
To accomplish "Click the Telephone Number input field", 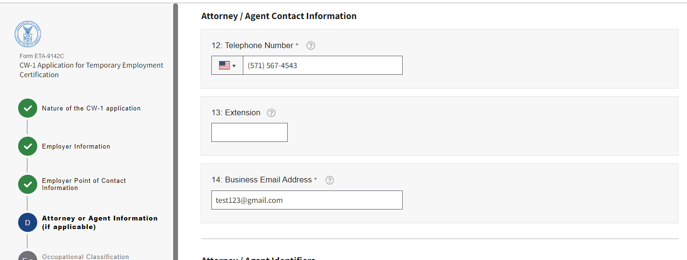I will click(322, 65).
